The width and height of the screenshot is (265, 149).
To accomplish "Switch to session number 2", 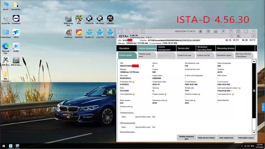I will pyautogui.click(x=127, y=31).
